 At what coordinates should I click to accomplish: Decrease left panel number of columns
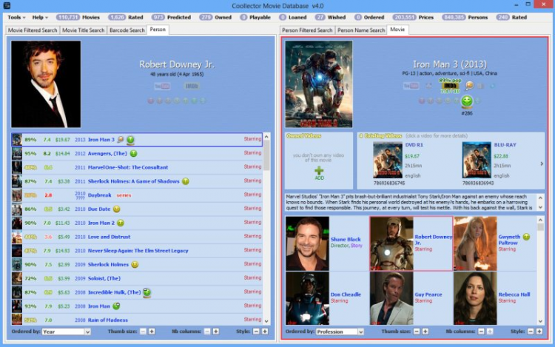coord(207,331)
